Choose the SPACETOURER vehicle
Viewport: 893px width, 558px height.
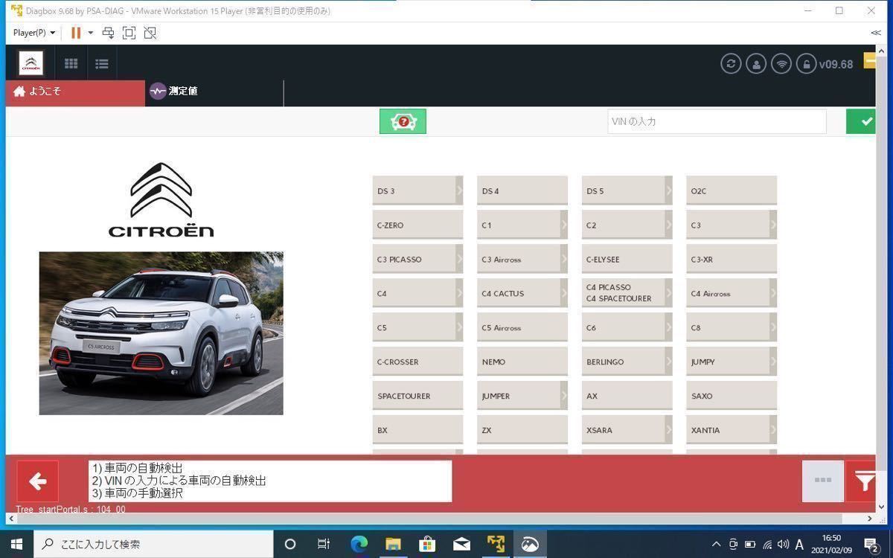point(417,397)
